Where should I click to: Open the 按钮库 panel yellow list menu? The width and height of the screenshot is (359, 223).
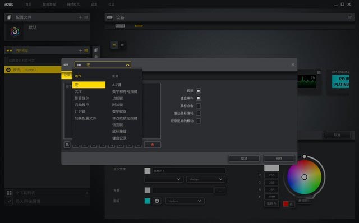pos(86,50)
